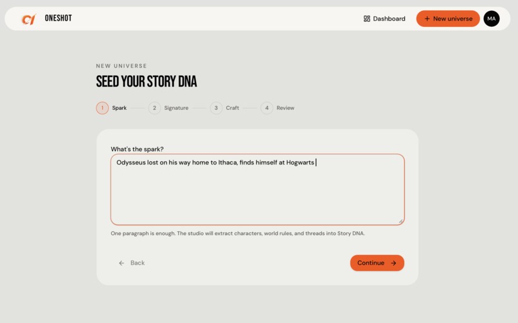The image size is (518, 323).
Task: Click the Craft step label
Action: (232, 108)
